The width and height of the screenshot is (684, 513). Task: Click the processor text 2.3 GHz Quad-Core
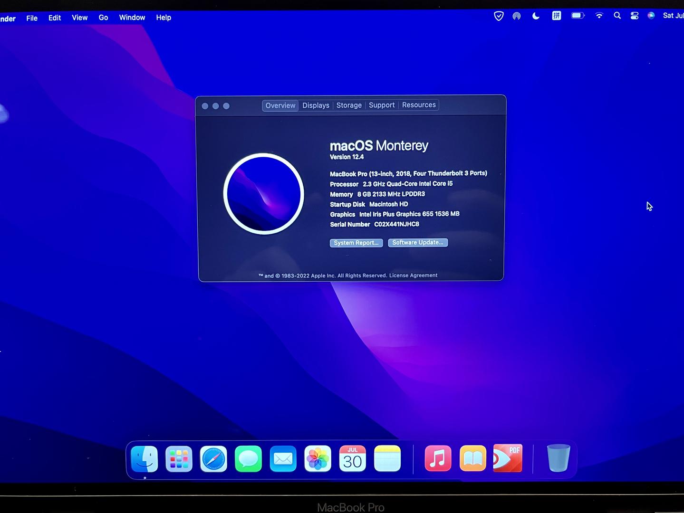point(407,184)
